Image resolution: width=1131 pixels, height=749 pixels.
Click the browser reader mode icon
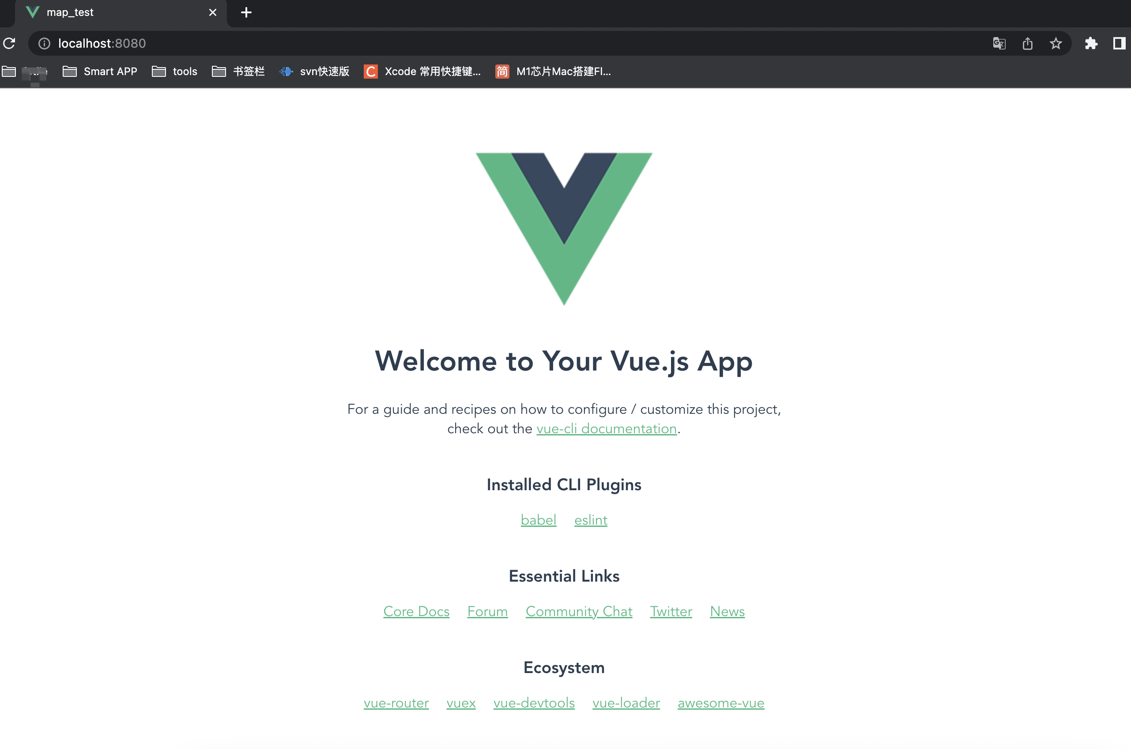point(1119,43)
